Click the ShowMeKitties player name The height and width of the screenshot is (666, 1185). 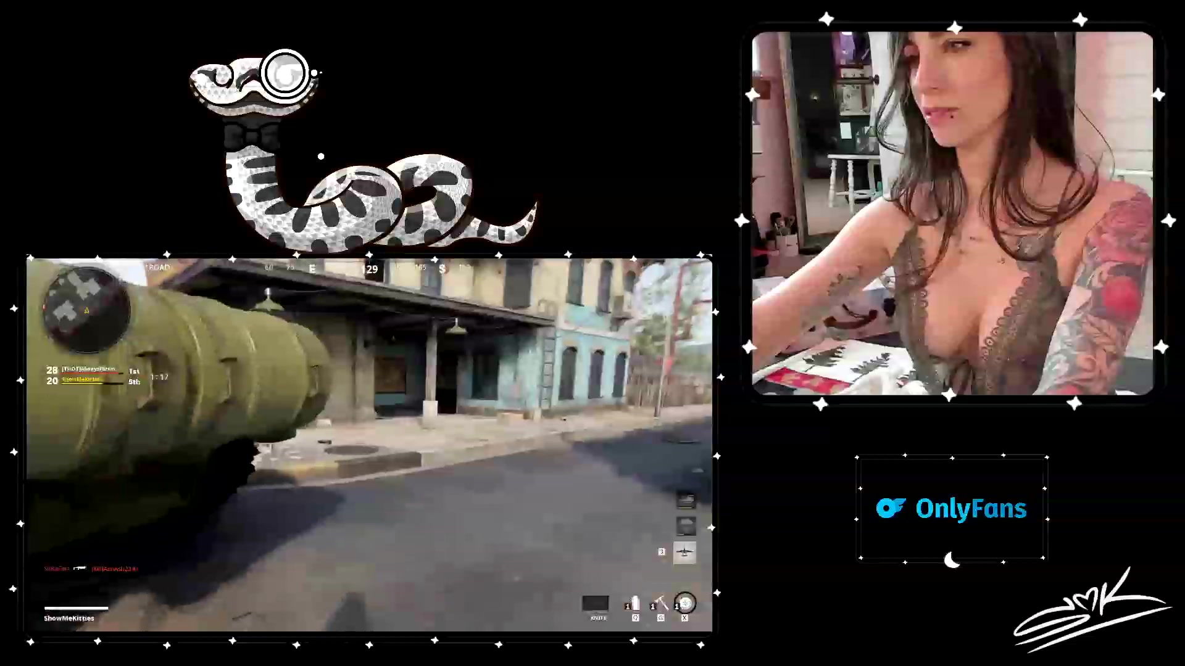point(69,618)
